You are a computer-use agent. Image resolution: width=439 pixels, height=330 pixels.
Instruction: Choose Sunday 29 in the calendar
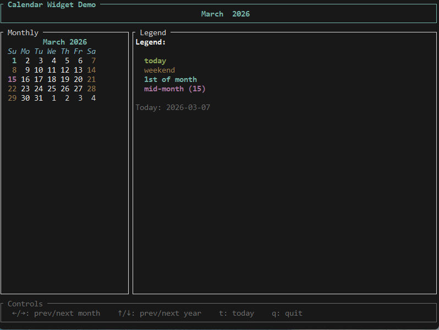pyautogui.click(x=12, y=98)
